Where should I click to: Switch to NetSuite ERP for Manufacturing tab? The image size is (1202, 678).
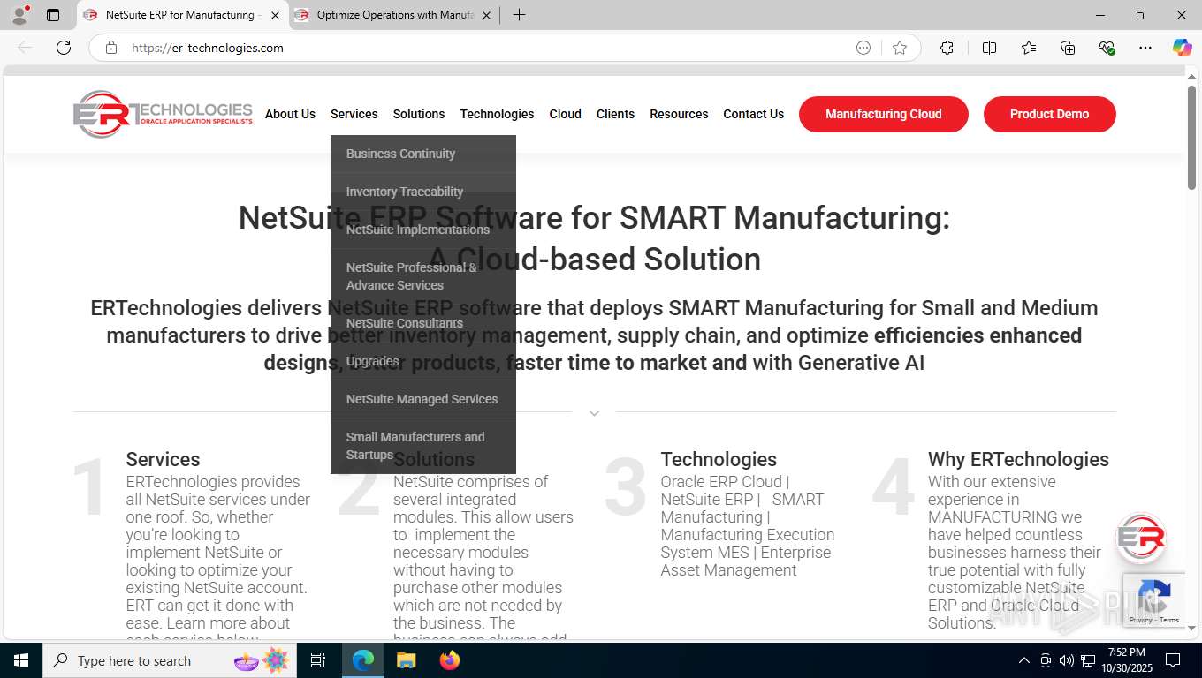click(x=183, y=15)
